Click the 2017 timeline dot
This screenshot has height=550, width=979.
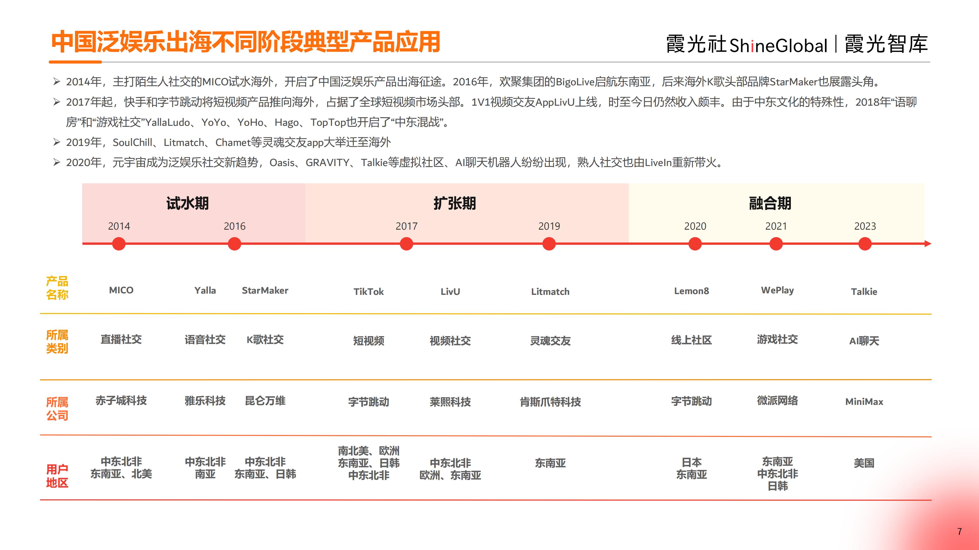[x=406, y=244]
